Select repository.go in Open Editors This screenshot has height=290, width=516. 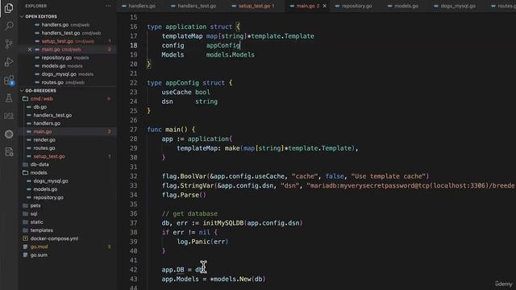click(68, 57)
